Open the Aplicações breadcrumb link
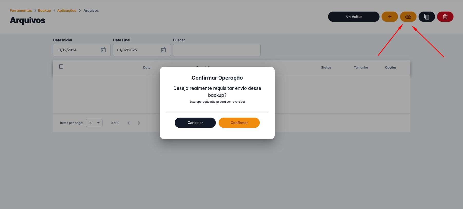 click(67, 11)
